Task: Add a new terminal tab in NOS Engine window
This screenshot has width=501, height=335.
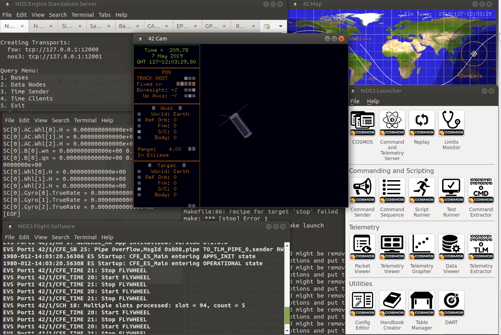Action: (267, 26)
